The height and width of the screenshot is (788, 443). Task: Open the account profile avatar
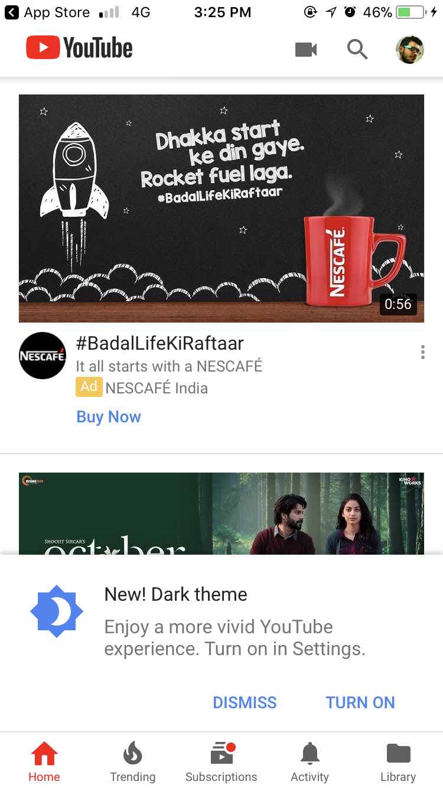click(409, 50)
